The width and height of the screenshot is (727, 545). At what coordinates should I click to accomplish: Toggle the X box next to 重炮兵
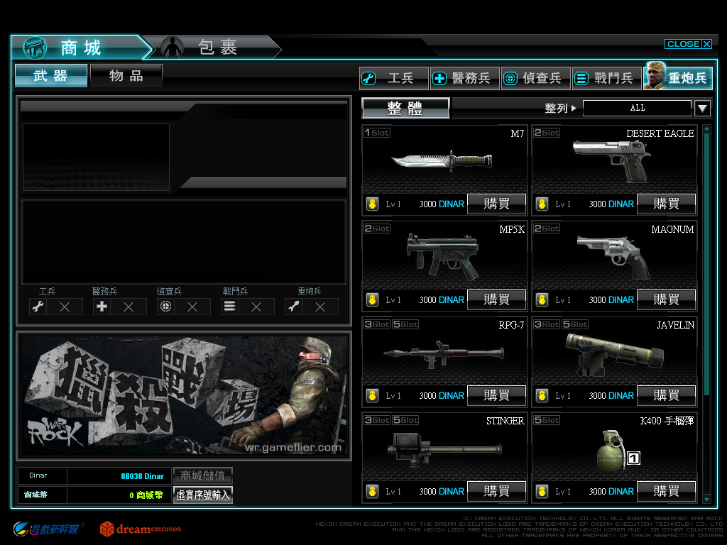[320, 307]
